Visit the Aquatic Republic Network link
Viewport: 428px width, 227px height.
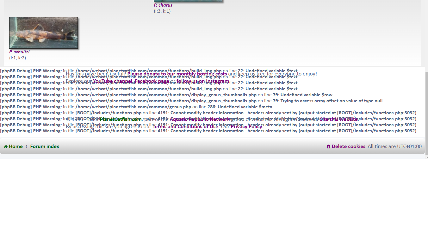click(x=200, y=119)
